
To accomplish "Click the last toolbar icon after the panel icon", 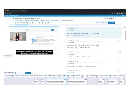I will coord(48,23).
